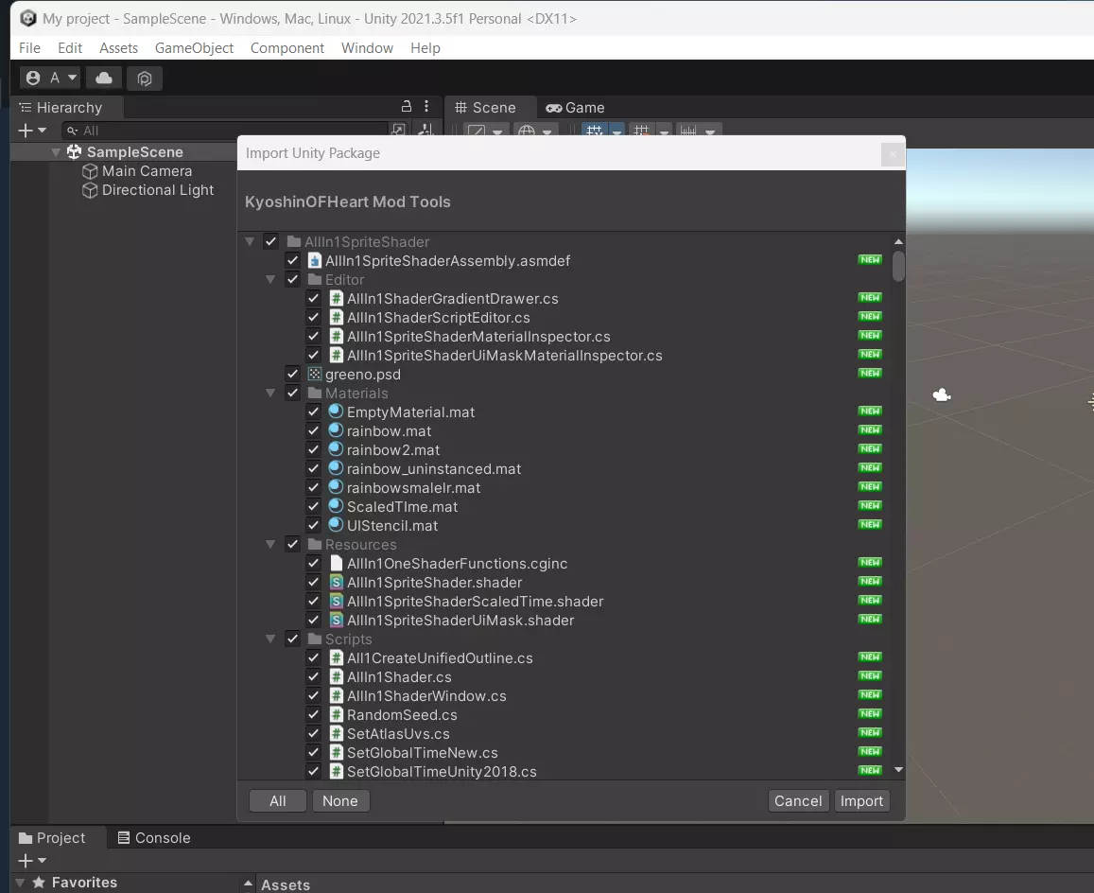Collapse the Editor folder arrow

(270, 279)
